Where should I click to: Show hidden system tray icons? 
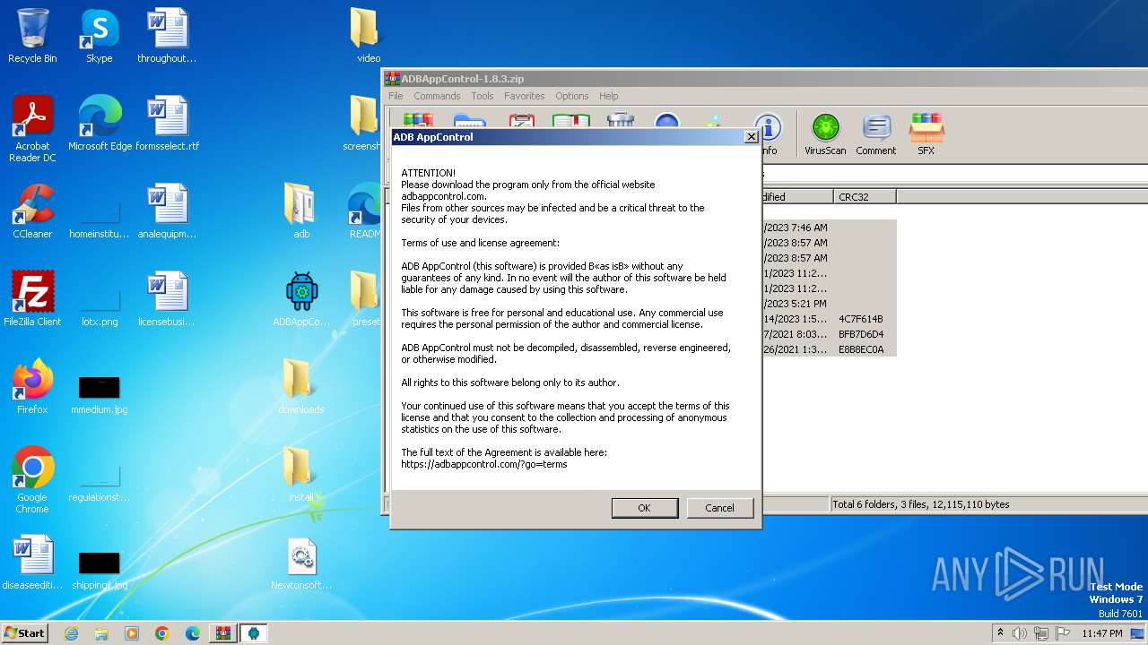[1000, 633]
